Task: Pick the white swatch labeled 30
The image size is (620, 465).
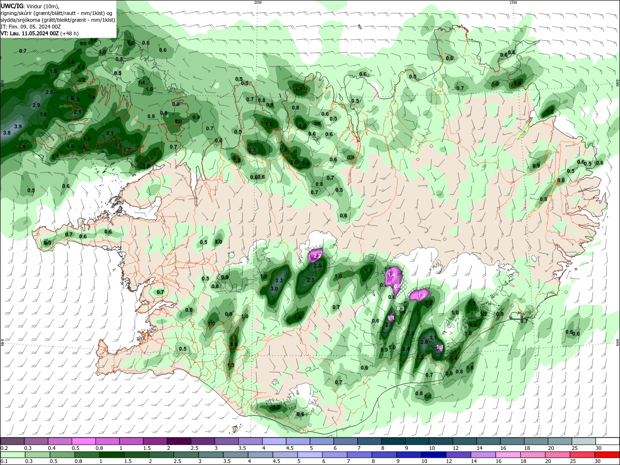Action: coord(608,441)
